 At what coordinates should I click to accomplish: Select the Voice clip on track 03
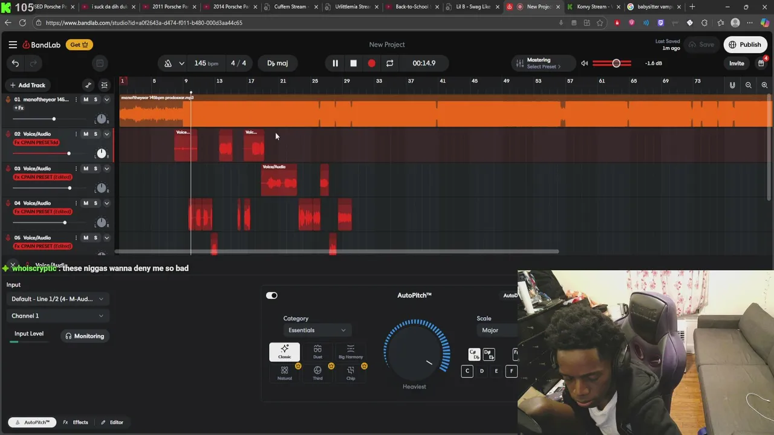point(279,180)
